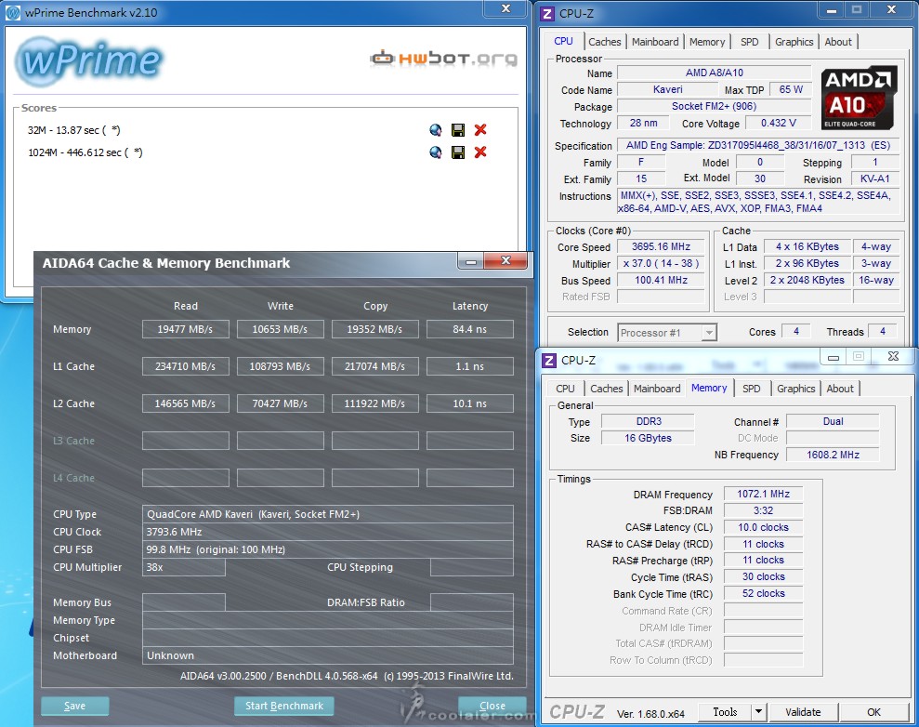The image size is (919, 727).
Task: Click the Core Voltage 0.432 V value
Action: [x=779, y=123]
